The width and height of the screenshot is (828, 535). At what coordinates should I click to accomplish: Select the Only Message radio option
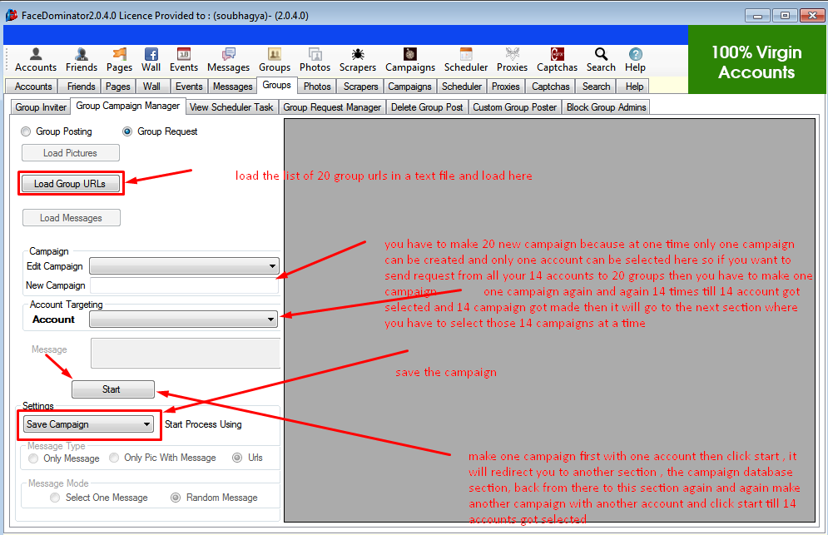pyautogui.click(x=33, y=458)
